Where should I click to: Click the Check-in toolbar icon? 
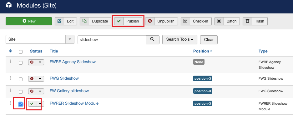pos(185,21)
